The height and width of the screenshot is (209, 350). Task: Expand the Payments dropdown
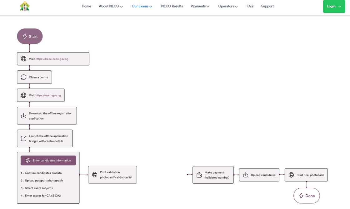(x=200, y=6)
